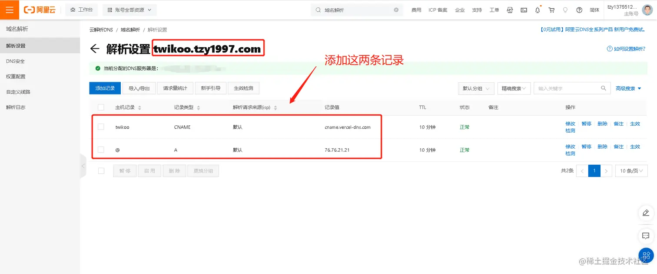Click the 新手引导 button

(x=210, y=88)
